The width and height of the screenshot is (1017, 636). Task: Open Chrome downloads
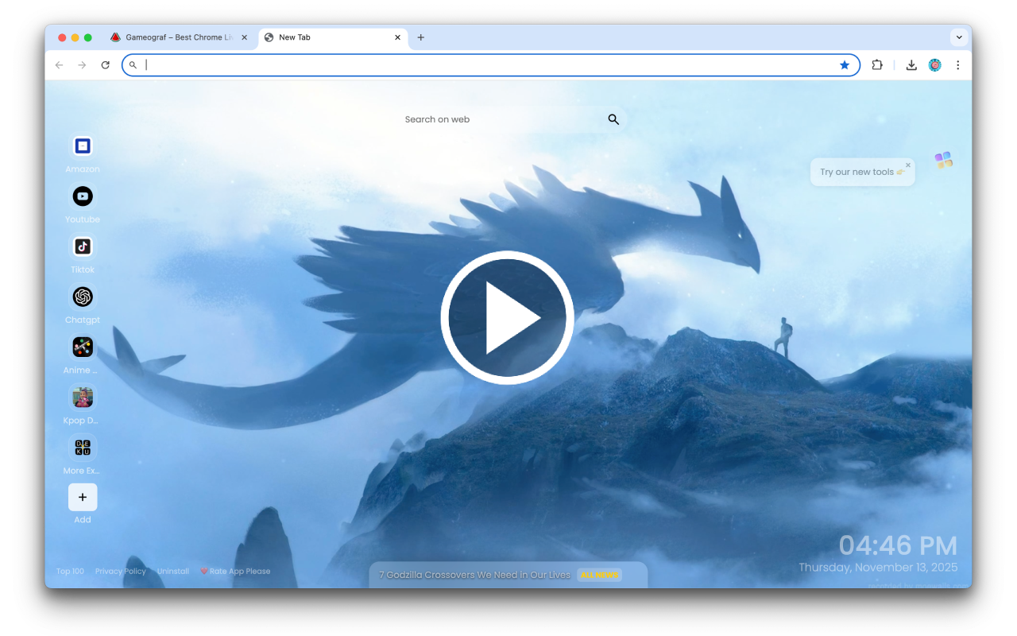911,65
